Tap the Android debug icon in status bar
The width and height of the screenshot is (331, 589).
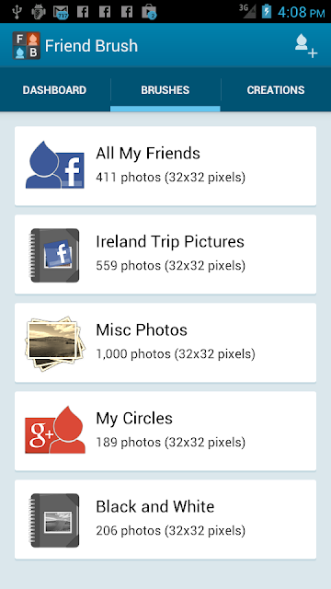[x=39, y=12]
